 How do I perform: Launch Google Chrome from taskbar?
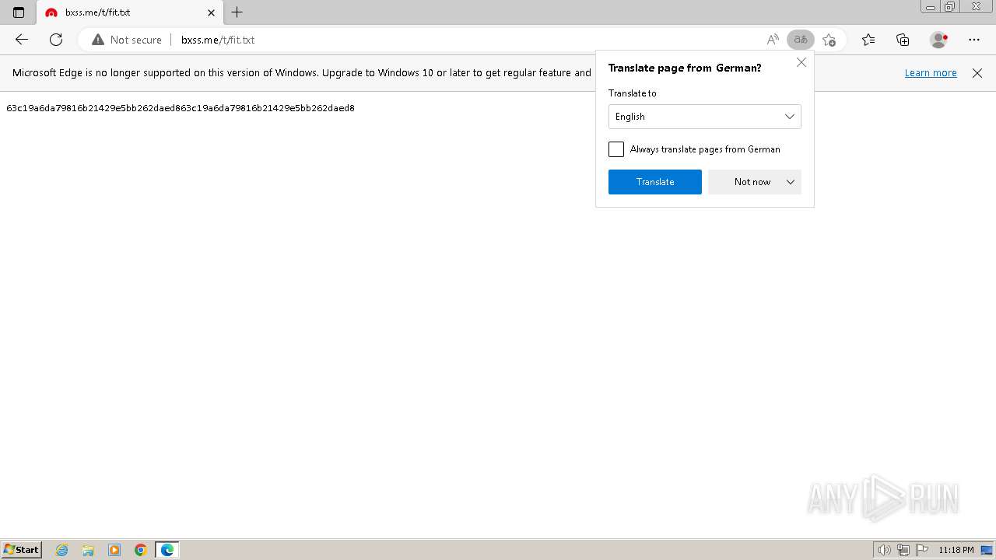[141, 550]
